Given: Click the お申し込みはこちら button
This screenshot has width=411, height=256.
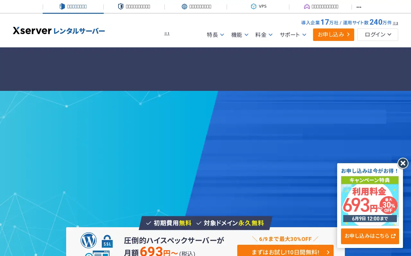Looking at the screenshot, I should (370, 236).
